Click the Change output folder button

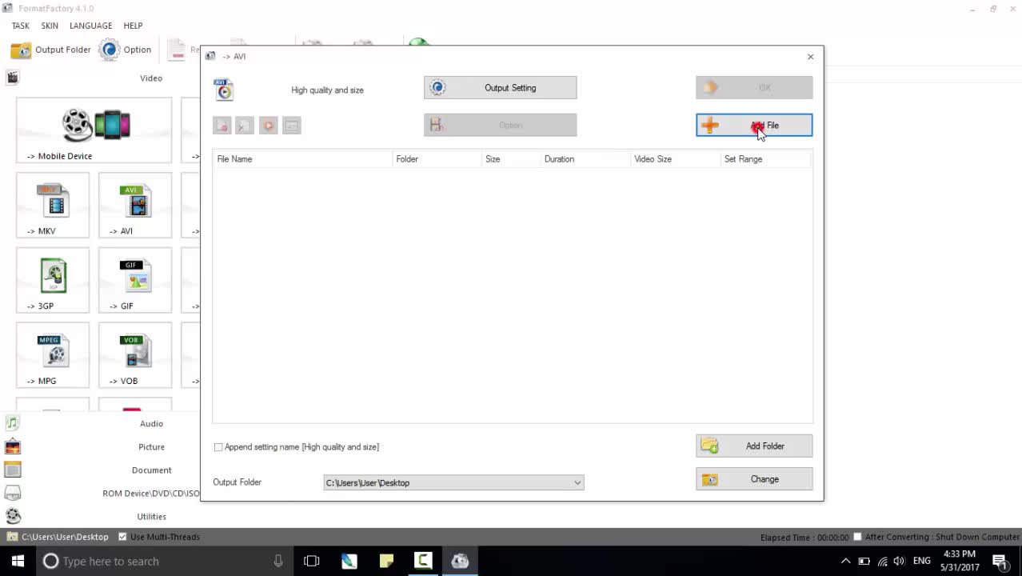click(754, 479)
